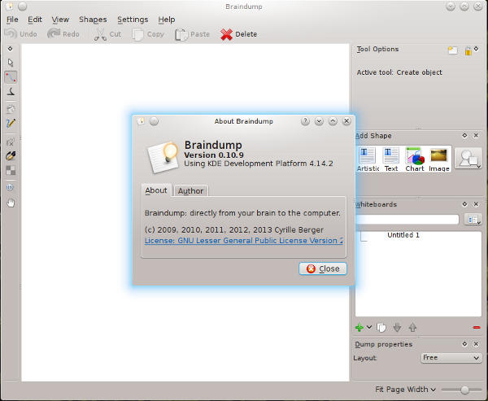Viewport: 488px width, 401px height.
Task: Click the note icon in Tool Options header
Action: (453, 50)
